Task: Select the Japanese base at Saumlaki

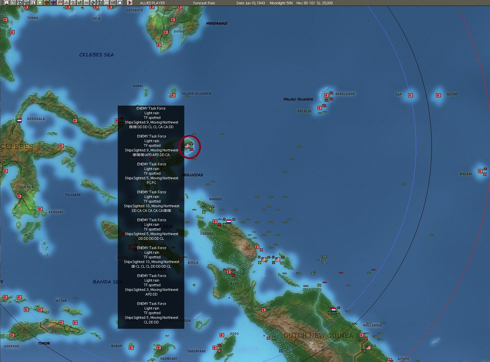Action: [159, 348]
